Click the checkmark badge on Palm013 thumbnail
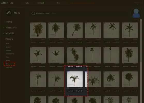The width and height of the screenshot is (144, 103). tap(31, 72)
